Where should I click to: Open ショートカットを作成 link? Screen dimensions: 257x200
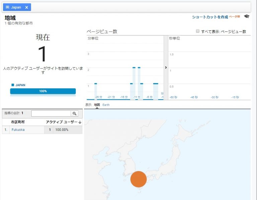[x=210, y=17]
